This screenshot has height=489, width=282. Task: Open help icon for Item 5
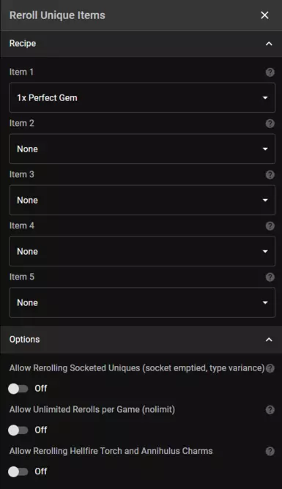point(270,277)
